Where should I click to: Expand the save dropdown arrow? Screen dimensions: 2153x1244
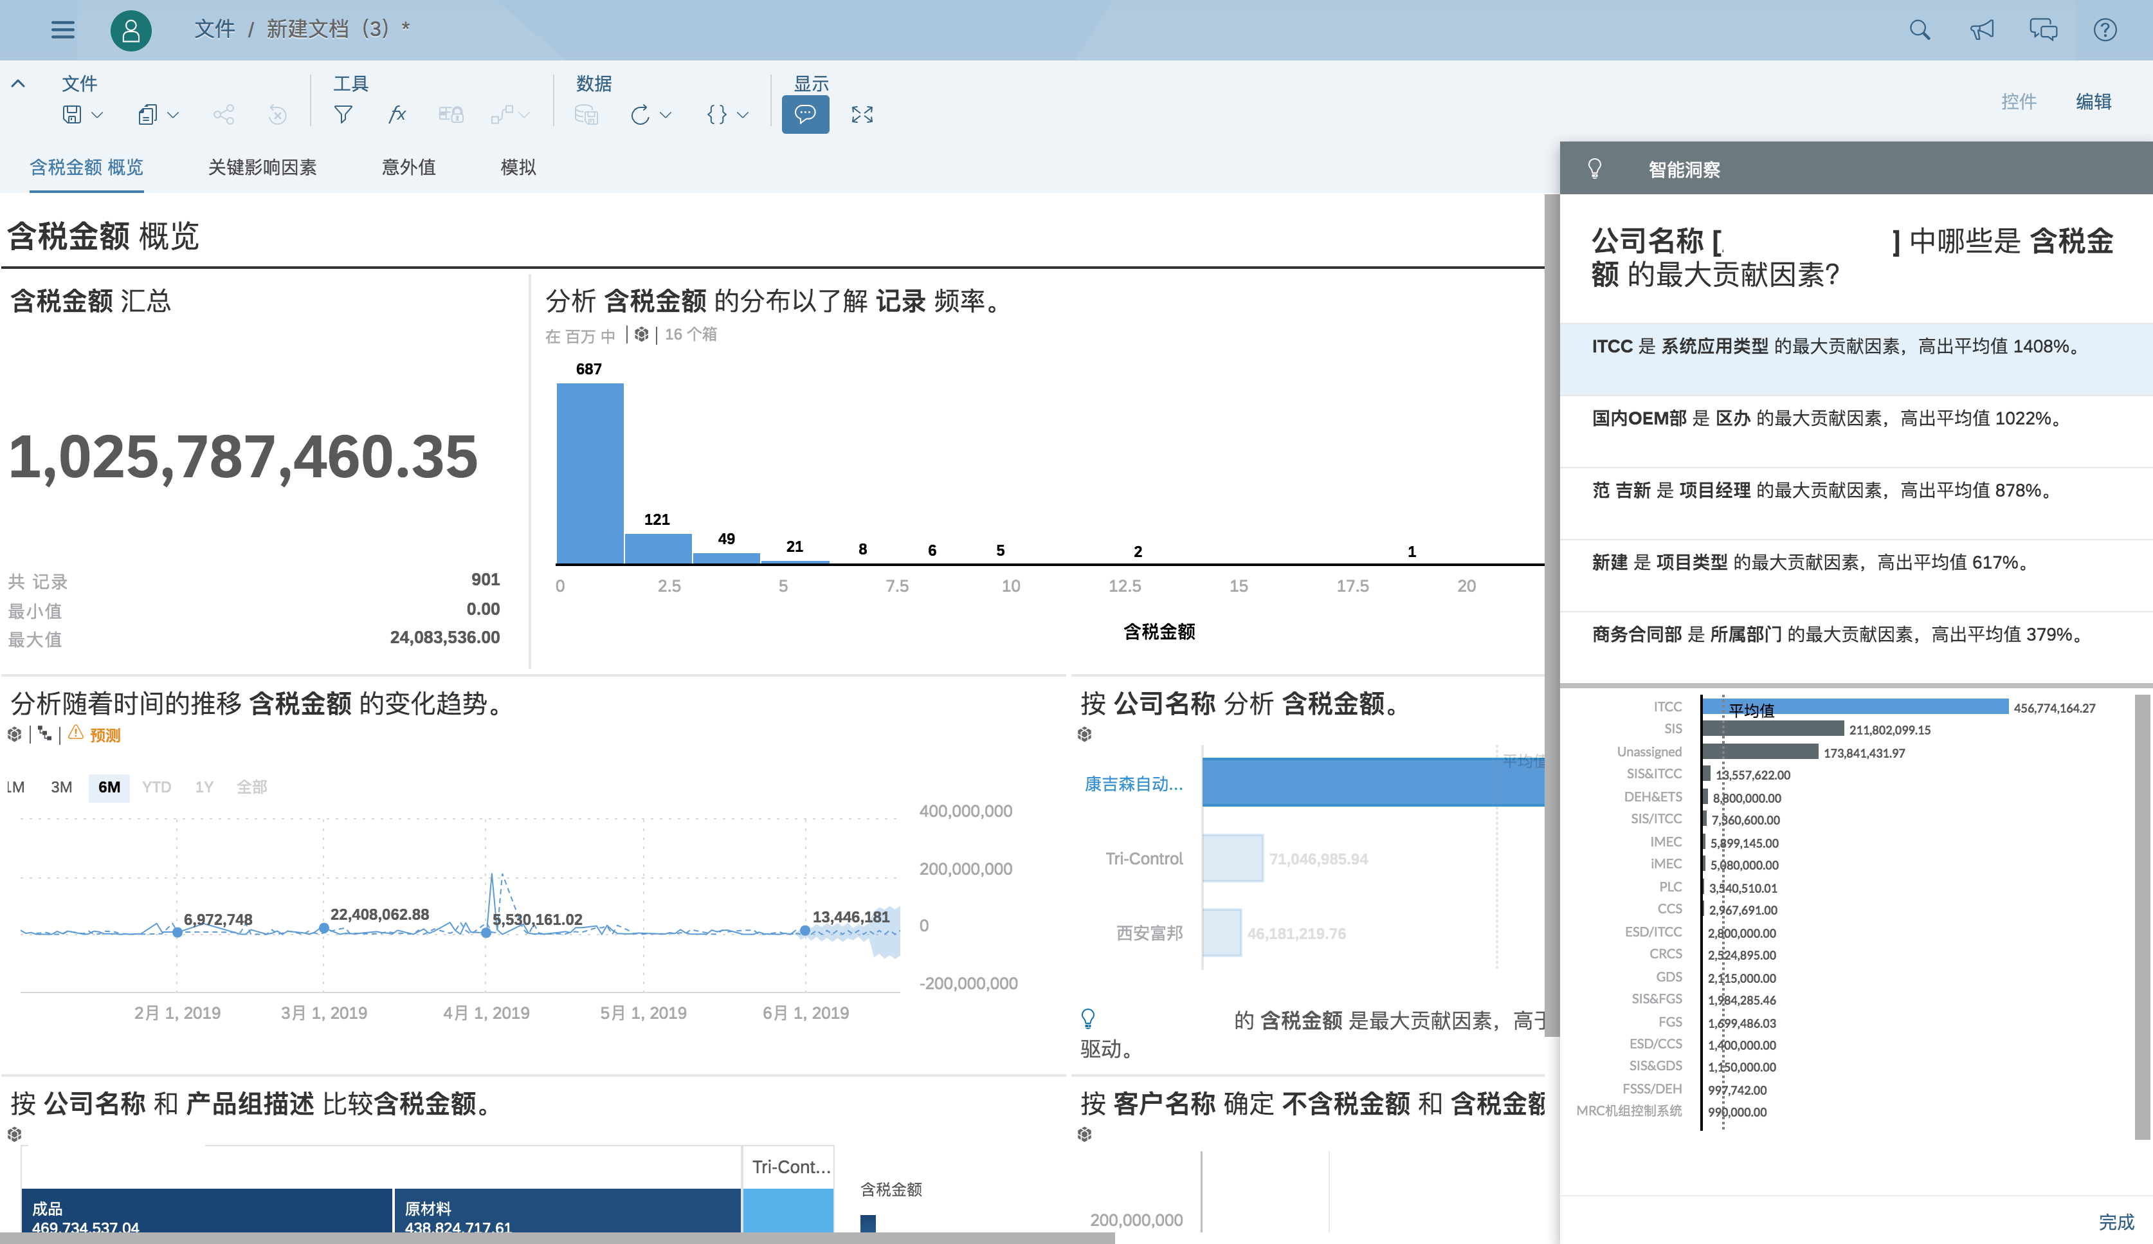96,114
